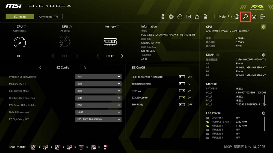Enable ErP Ready switch
Image resolution: width=273 pixels, height=153 pixels.
182,105
